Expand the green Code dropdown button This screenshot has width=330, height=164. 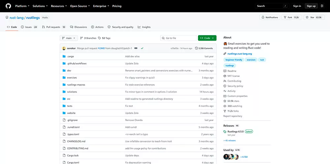coord(207,38)
